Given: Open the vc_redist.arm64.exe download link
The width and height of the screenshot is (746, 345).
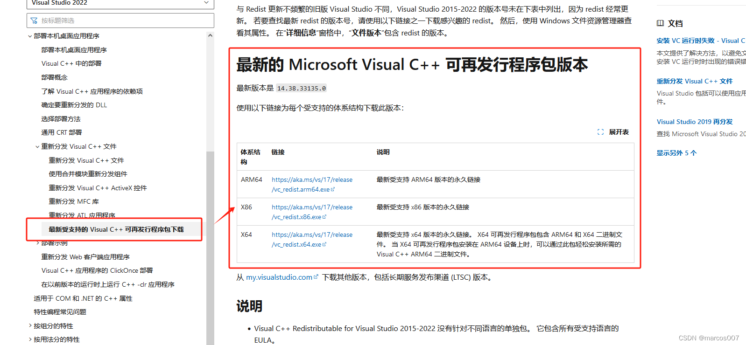Looking at the screenshot, I should (x=312, y=185).
